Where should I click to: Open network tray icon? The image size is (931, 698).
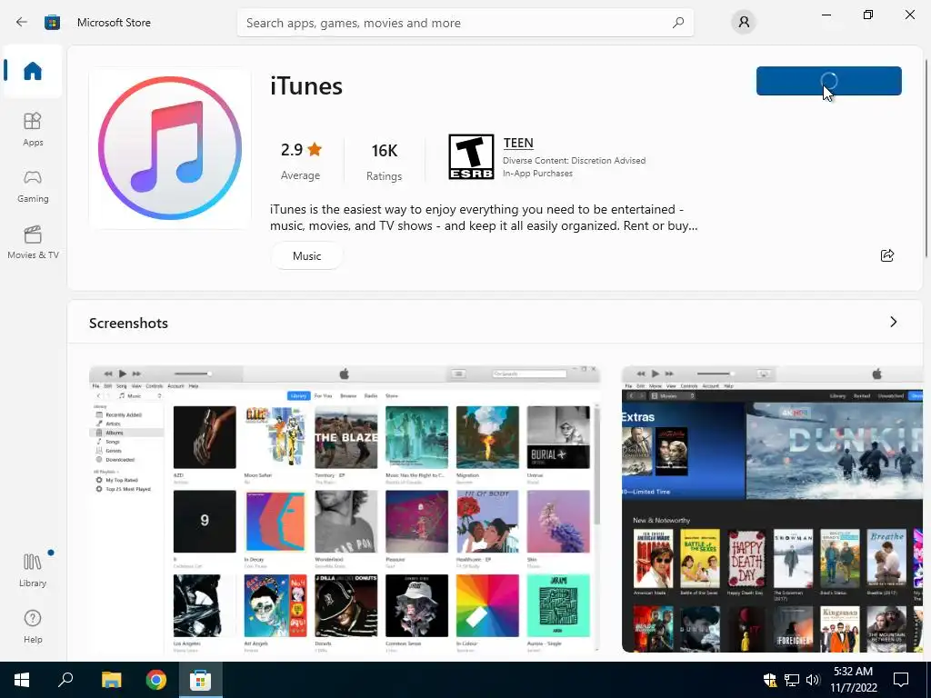[x=792, y=680]
